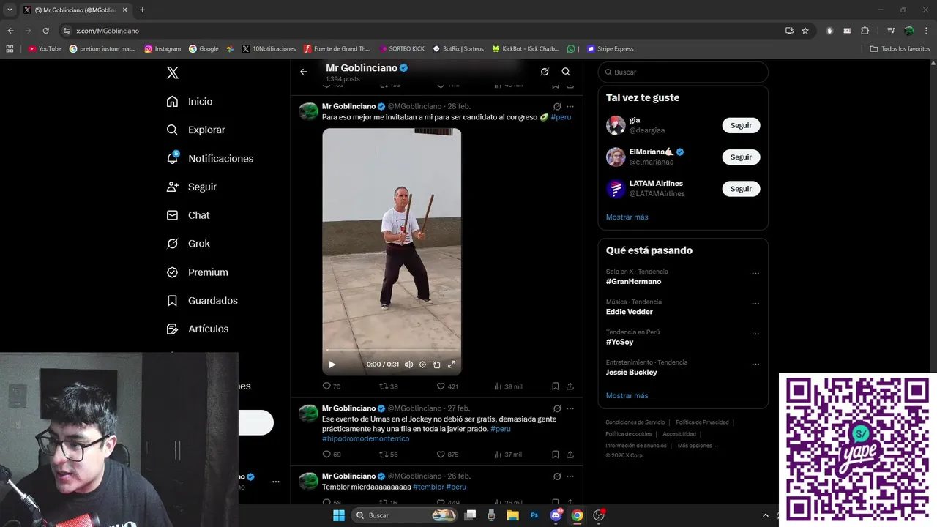937x527 pixels.
Task: Open options for #YoSoy trend
Action: pyautogui.click(x=755, y=334)
